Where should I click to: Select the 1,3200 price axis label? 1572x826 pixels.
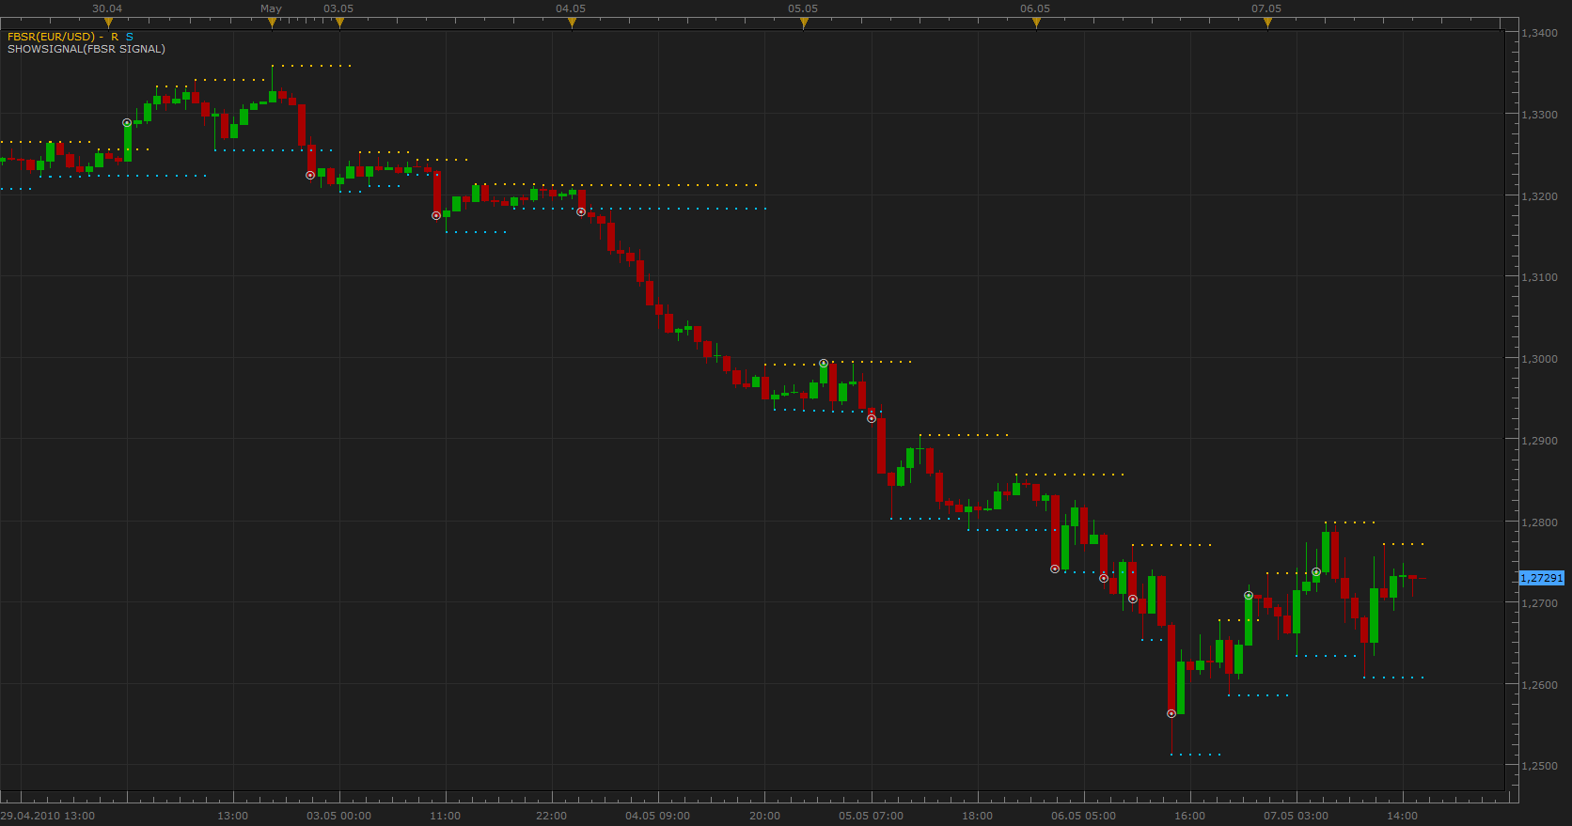(x=1540, y=196)
